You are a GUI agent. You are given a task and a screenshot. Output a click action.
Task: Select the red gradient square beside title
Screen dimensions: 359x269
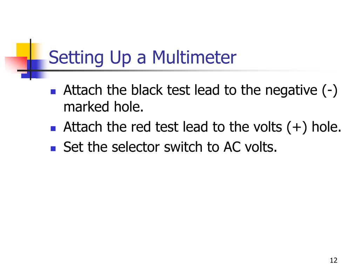click(16, 64)
